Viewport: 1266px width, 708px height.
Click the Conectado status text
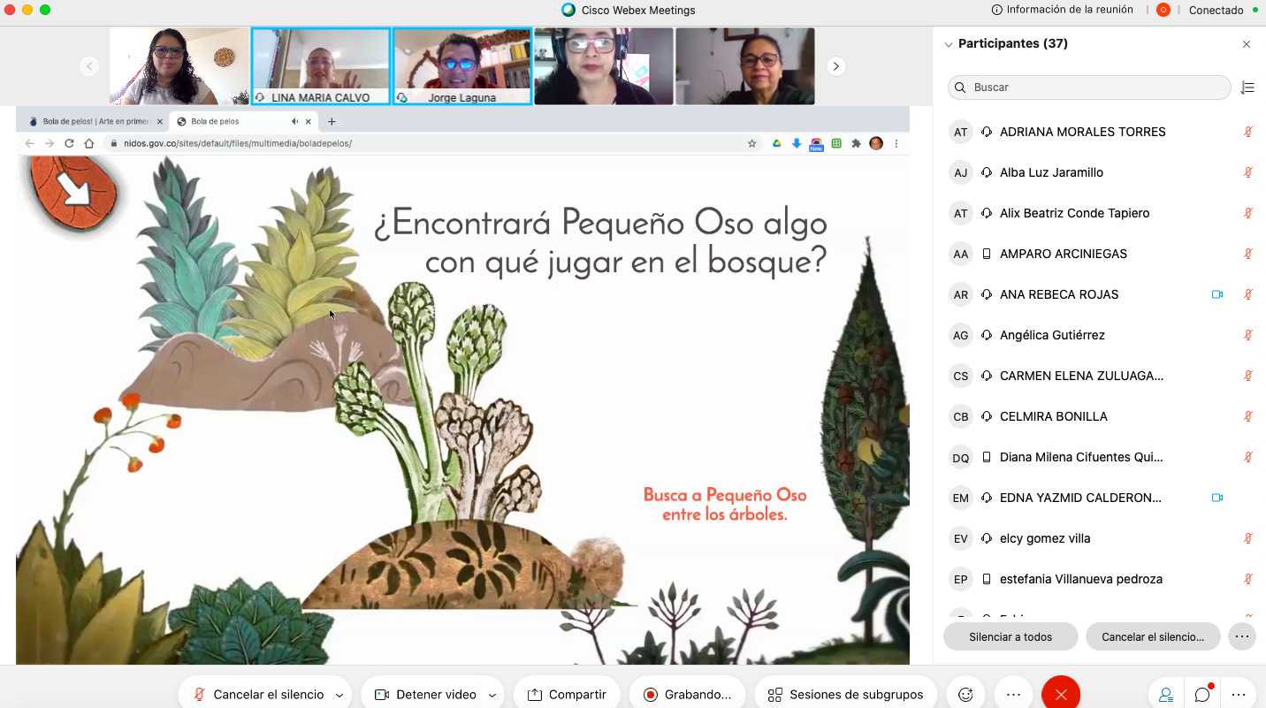(1216, 10)
